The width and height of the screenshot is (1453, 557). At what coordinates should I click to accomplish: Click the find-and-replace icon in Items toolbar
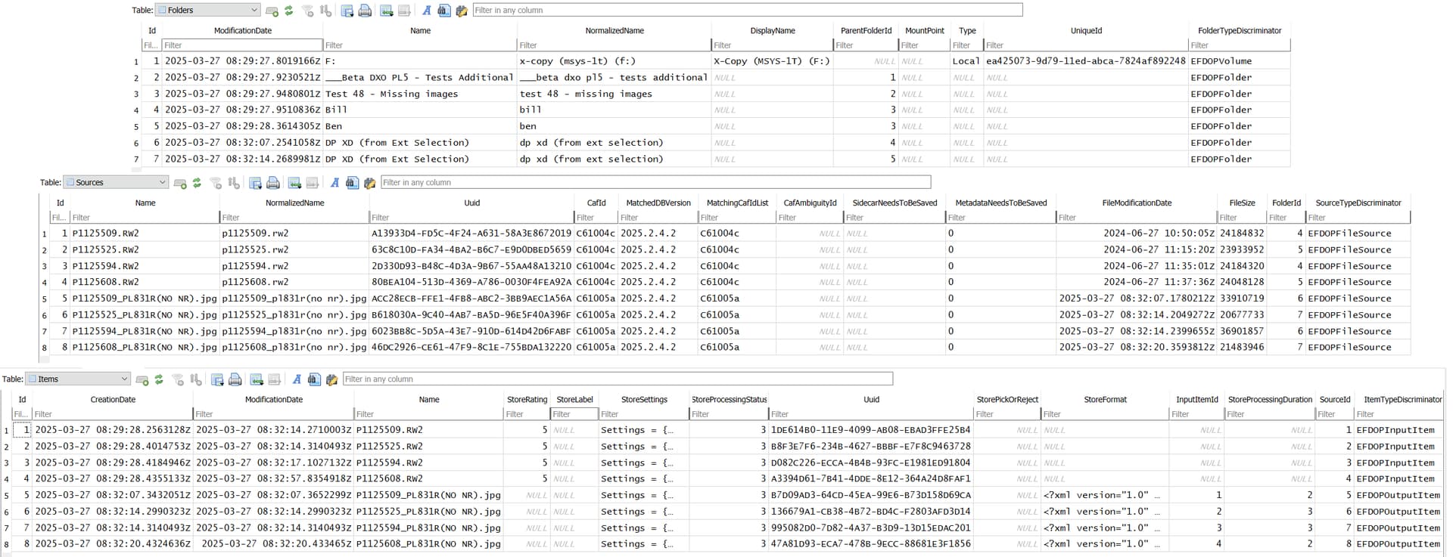tap(331, 379)
